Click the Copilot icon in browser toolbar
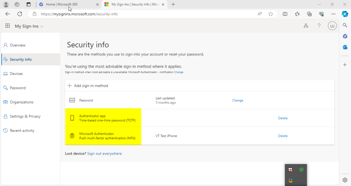 [345, 14]
